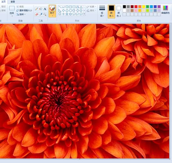Activate Color 1 (颜色1) foreground box
Image resolution: width=172 pixels, height=163 pixels.
111,11
